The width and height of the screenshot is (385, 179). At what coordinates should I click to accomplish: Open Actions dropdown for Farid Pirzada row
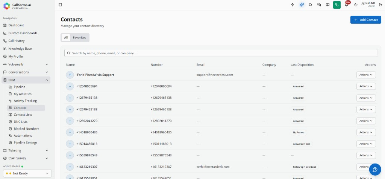click(366, 75)
